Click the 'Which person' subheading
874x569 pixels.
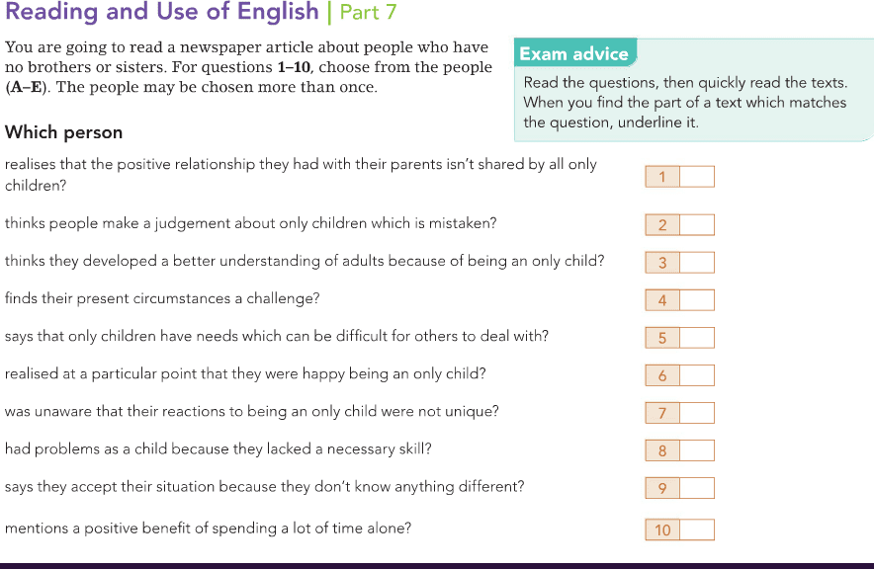click(63, 132)
